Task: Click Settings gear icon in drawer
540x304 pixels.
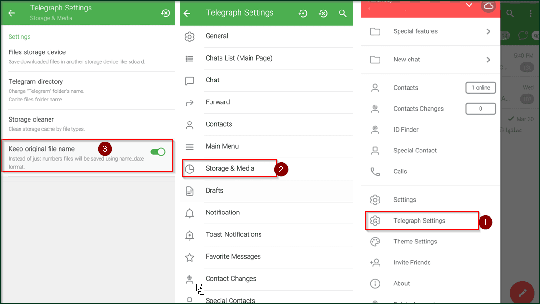Action: click(375, 200)
